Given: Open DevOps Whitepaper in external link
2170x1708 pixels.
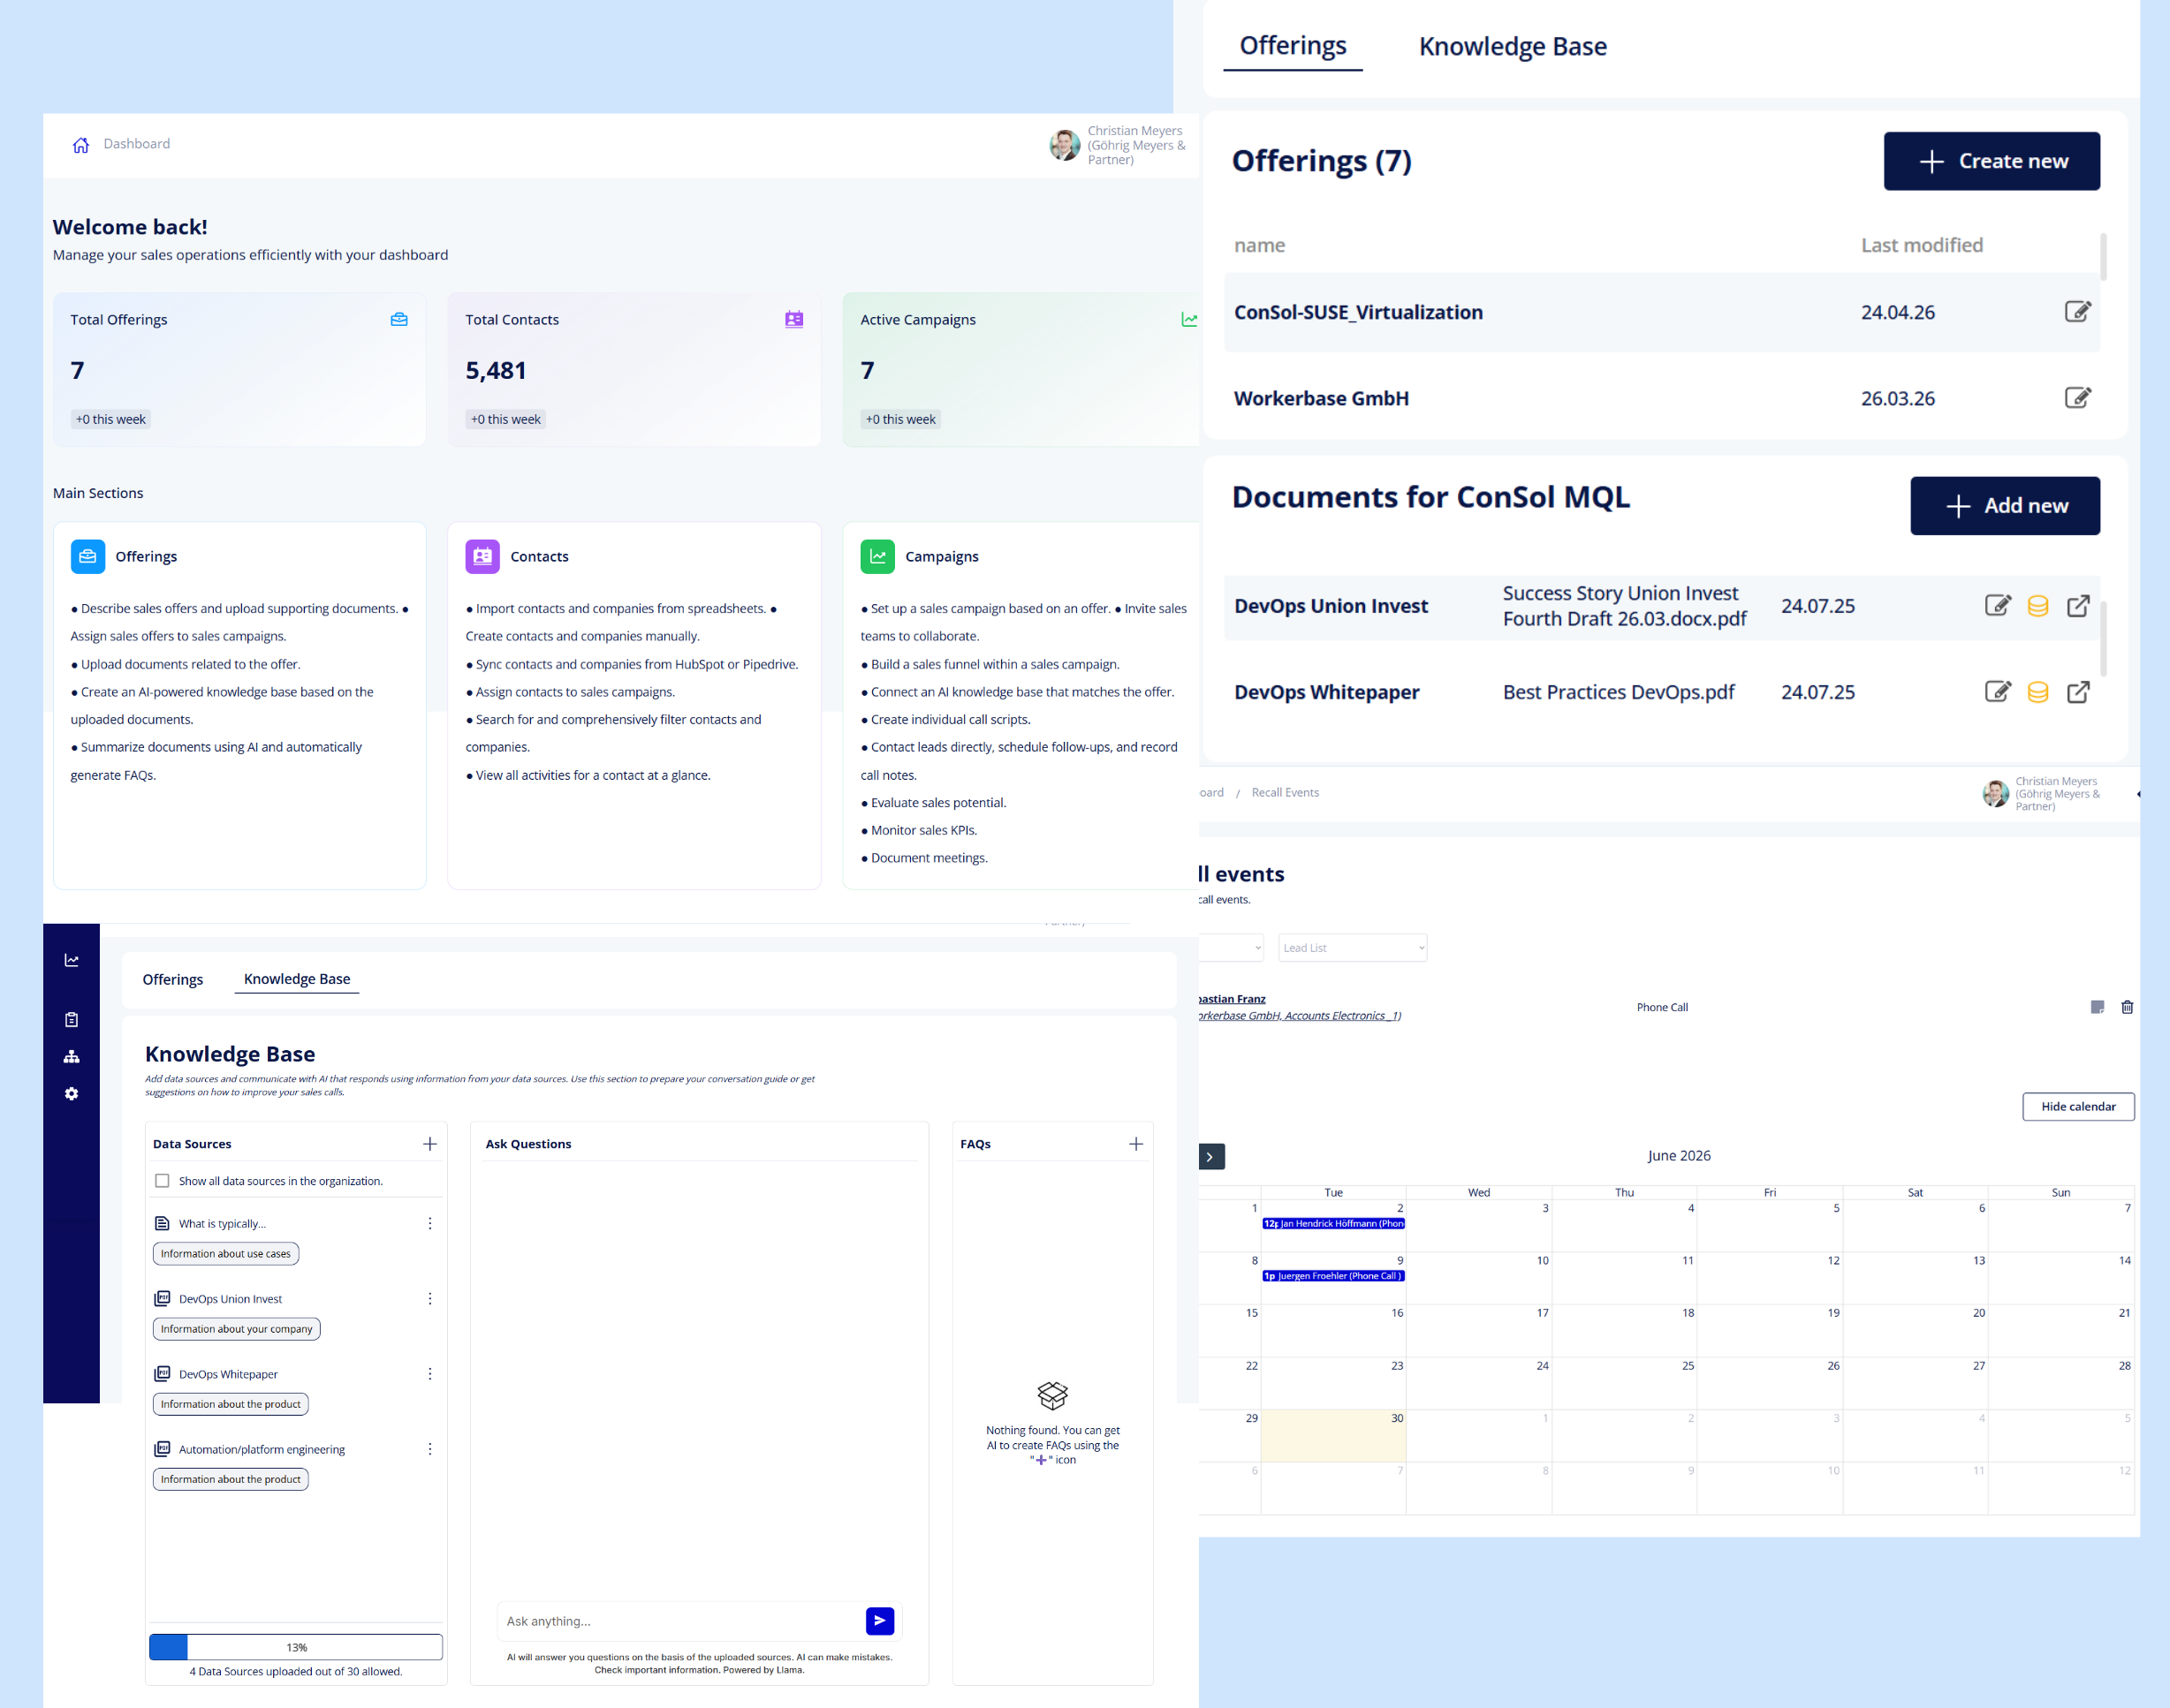Looking at the screenshot, I should (x=2078, y=691).
